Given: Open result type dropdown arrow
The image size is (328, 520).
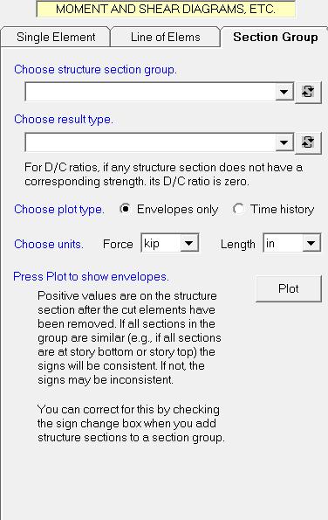Looking at the screenshot, I should pos(284,142).
